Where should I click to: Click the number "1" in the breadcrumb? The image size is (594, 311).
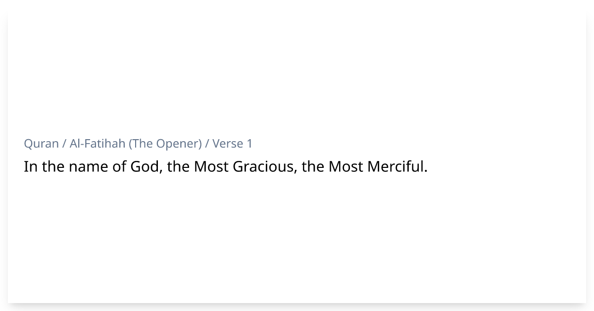click(x=249, y=144)
